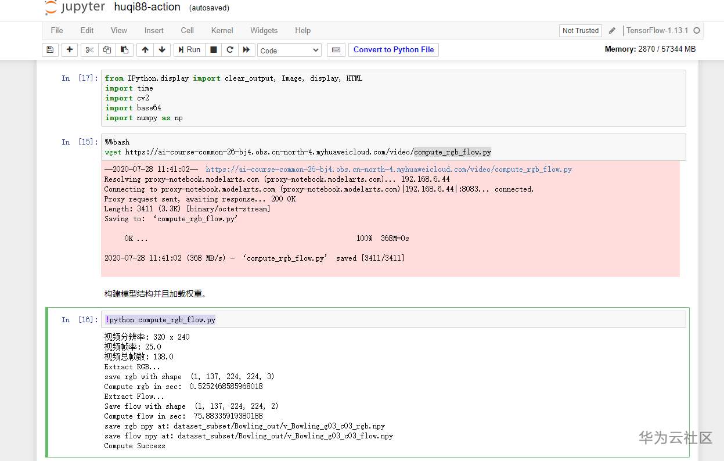Rename notebook title huqi88-action
Screen dimensions: 724x461
click(x=147, y=8)
